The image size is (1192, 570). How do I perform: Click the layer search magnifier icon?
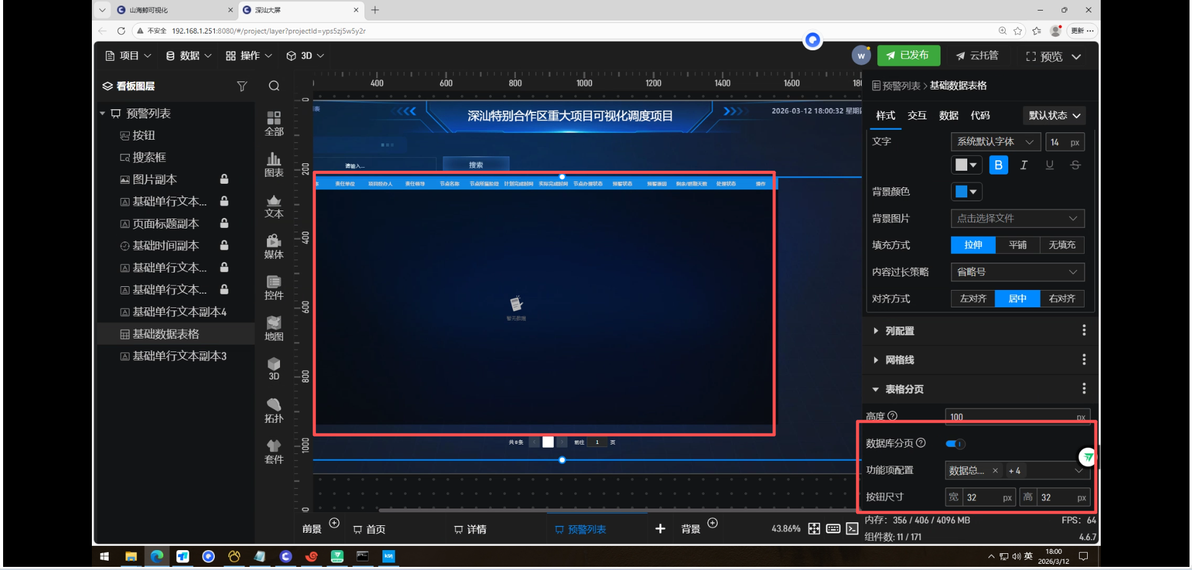pyautogui.click(x=274, y=86)
